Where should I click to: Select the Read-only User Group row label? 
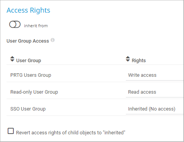click(34, 92)
